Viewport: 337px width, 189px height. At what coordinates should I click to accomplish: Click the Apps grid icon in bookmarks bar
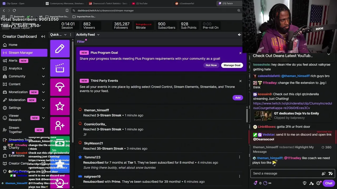tap(3, 17)
